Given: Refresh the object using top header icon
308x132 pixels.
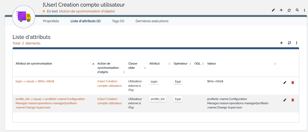Looking at the screenshot, I should tap(289, 10).
